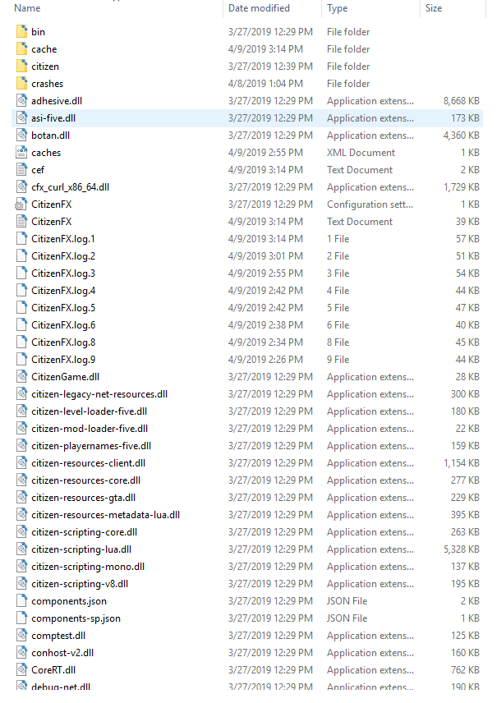
Task: Select the file name citizen-resources-metadata-lua.dll
Action: [105, 515]
